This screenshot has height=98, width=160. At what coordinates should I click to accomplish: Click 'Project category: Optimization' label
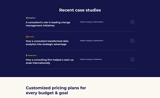pyautogui.click(x=92, y=22)
